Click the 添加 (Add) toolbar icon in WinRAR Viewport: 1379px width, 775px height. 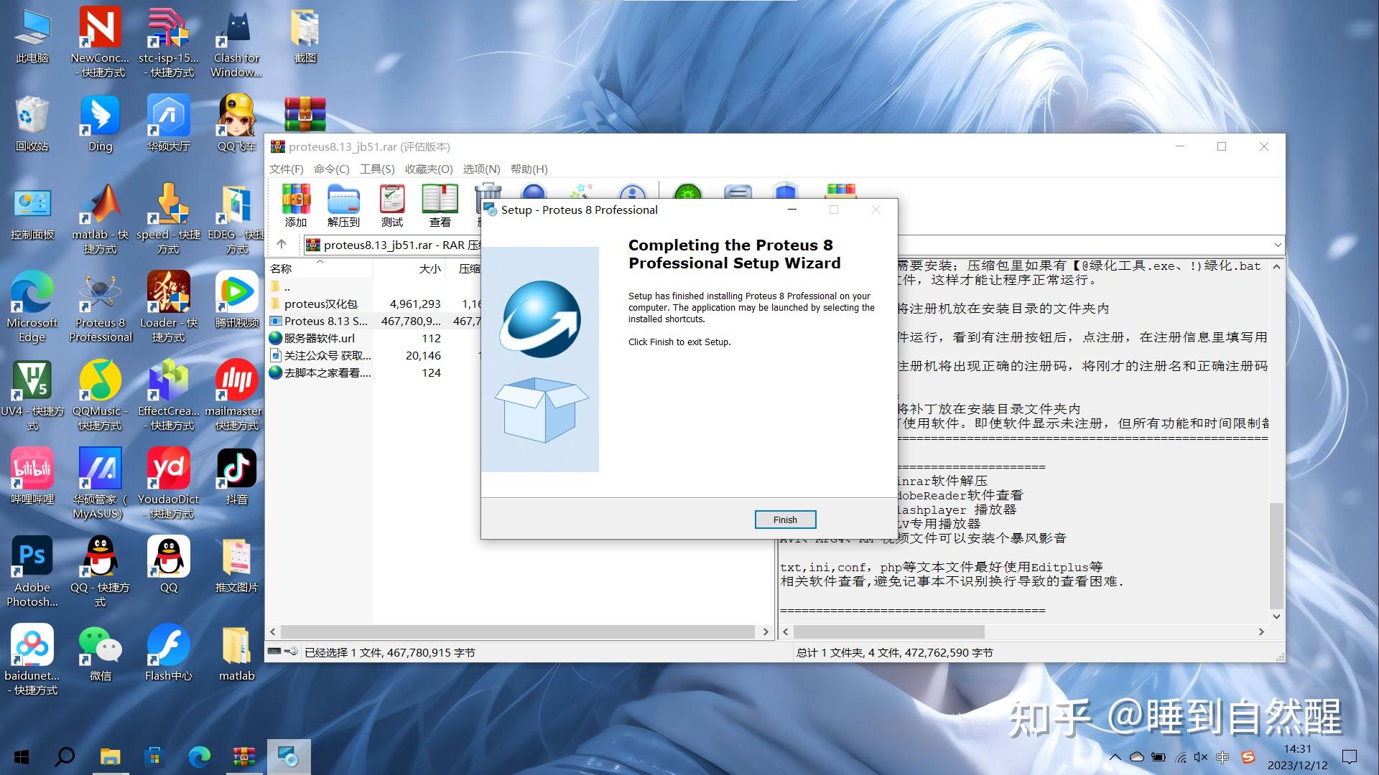296,205
